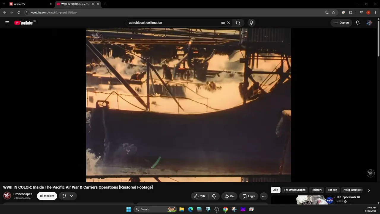Open the DroneScapes channel name link
Viewport: 380px width, 214px height.
tap(23, 194)
